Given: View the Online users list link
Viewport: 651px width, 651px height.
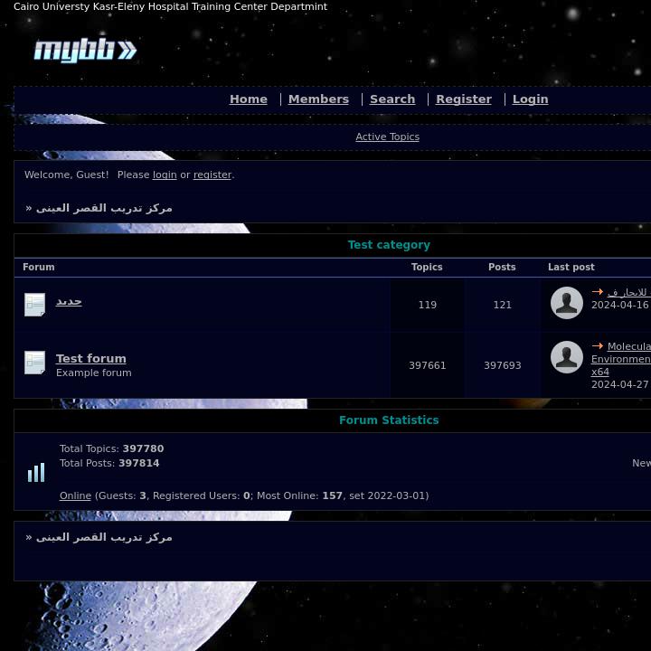Looking at the screenshot, I should [x=75, y=496].
